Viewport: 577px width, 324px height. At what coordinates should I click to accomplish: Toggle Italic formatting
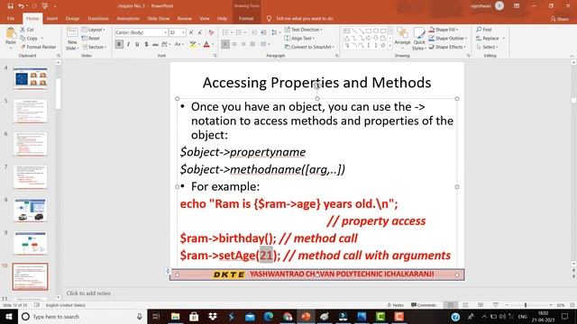pyautogui.click(x=128, y=44)
